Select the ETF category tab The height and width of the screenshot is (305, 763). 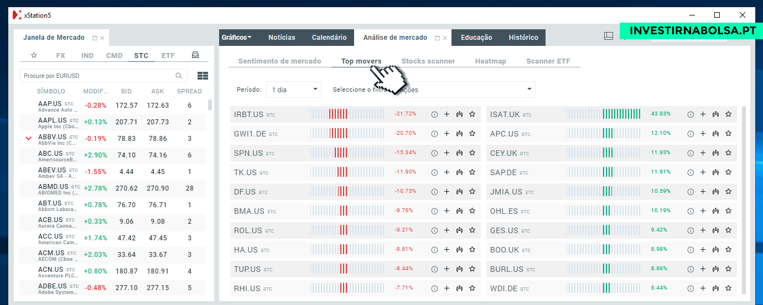(x=168, y=56)
